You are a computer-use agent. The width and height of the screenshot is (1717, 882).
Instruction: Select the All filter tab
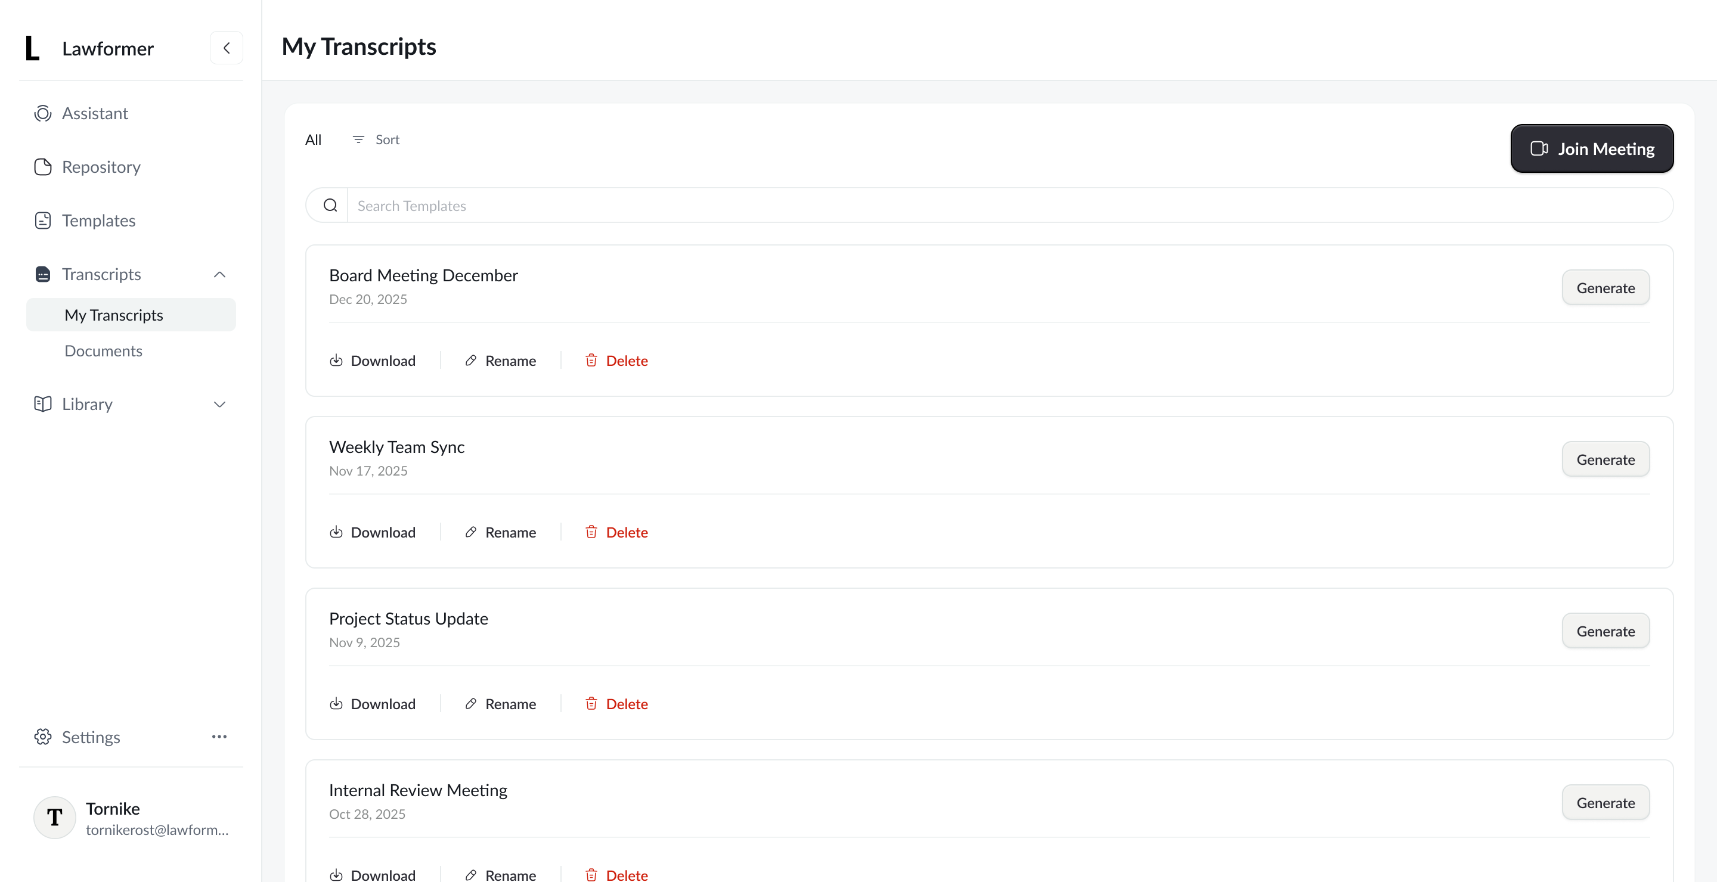(x=313, y=139)
